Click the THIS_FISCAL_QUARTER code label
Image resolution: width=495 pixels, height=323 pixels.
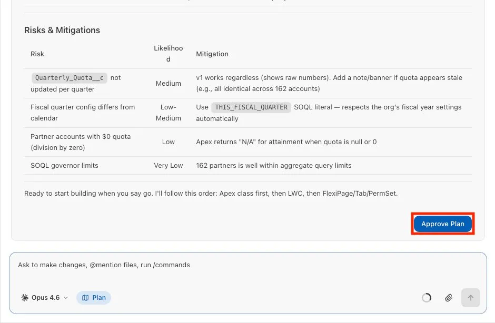[x=251, y=107]
